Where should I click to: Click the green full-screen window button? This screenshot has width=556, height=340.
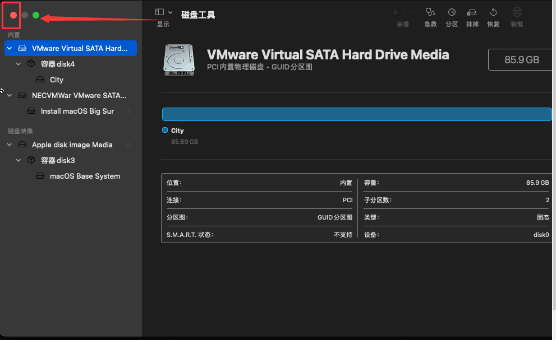[x=35, y=15]
